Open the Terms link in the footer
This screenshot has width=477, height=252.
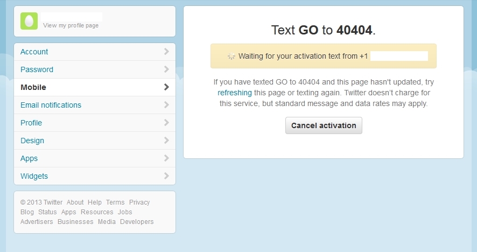(115, 202)
